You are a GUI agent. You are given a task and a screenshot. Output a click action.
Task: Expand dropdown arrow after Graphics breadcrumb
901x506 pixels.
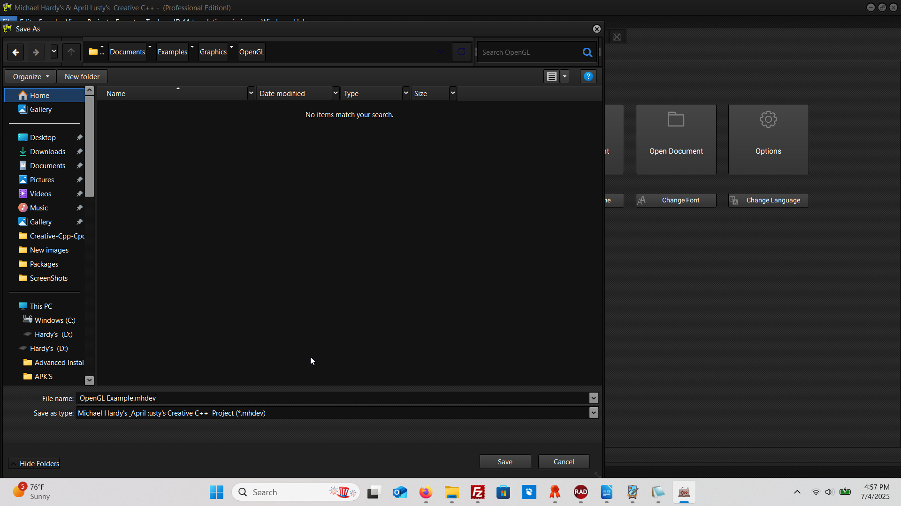click(232, 47)
